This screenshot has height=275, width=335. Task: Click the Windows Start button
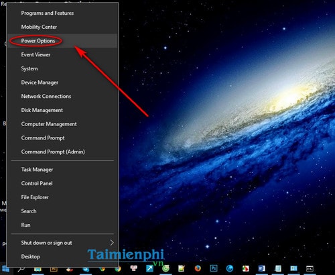[x=5, y=269]
